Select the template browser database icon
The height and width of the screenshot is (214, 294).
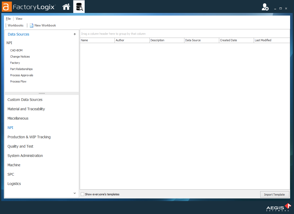79,6
